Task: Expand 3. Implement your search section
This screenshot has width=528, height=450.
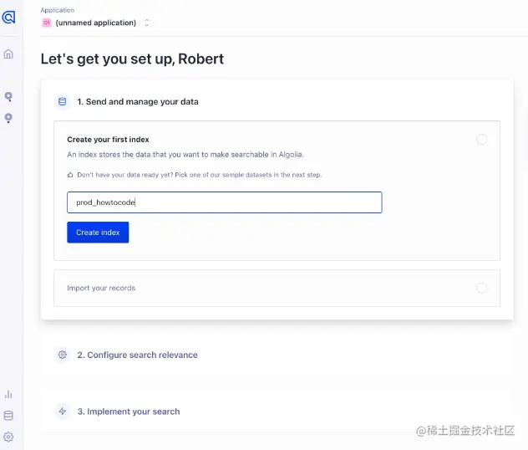Action: [x=129, y=412]
